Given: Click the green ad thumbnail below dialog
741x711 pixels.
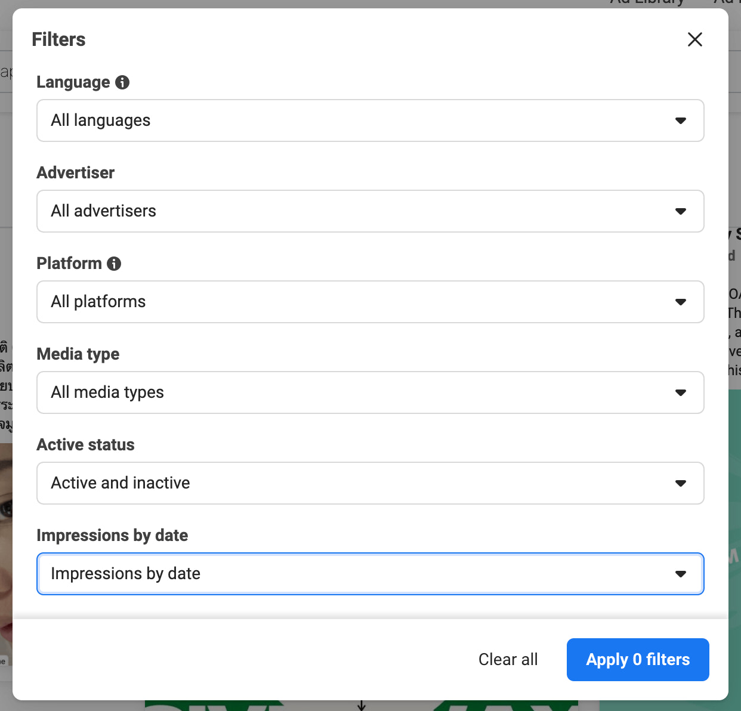Looking at the screenshot, I should point(361,706).
